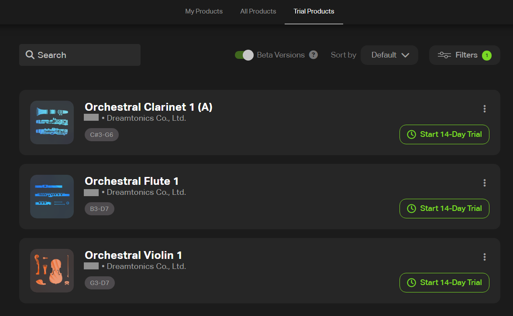Screen dimensions: 513x316
Task: Open the three-dot menu for Orchestral Flute 1
Action: coord(485,183)
